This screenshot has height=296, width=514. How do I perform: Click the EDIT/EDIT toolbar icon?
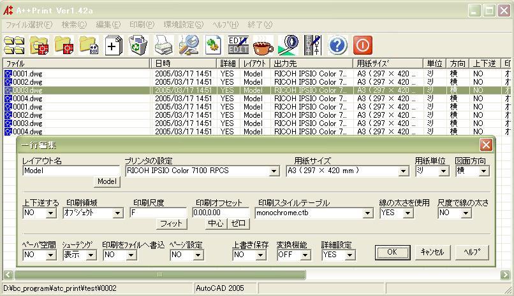point(238,45)
